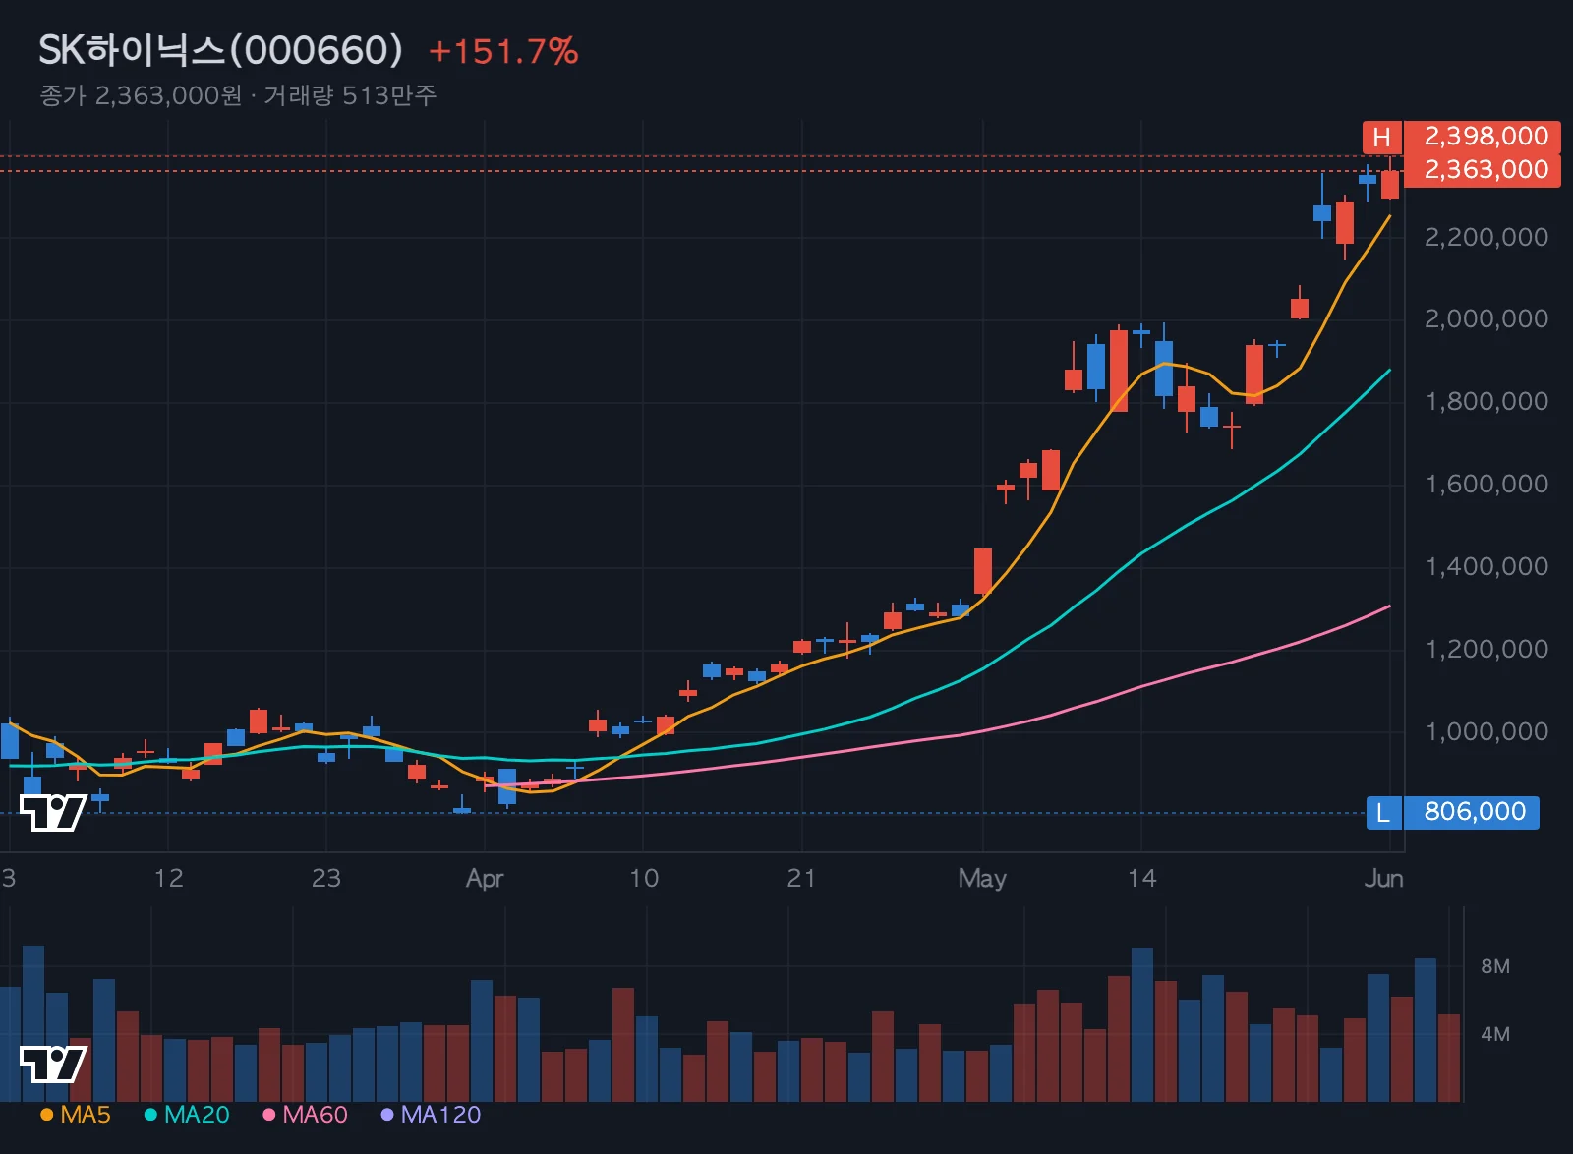The height and width of the screenshot is (1154, 1573).
Task: Click the May date axis label
Action: 982,878
